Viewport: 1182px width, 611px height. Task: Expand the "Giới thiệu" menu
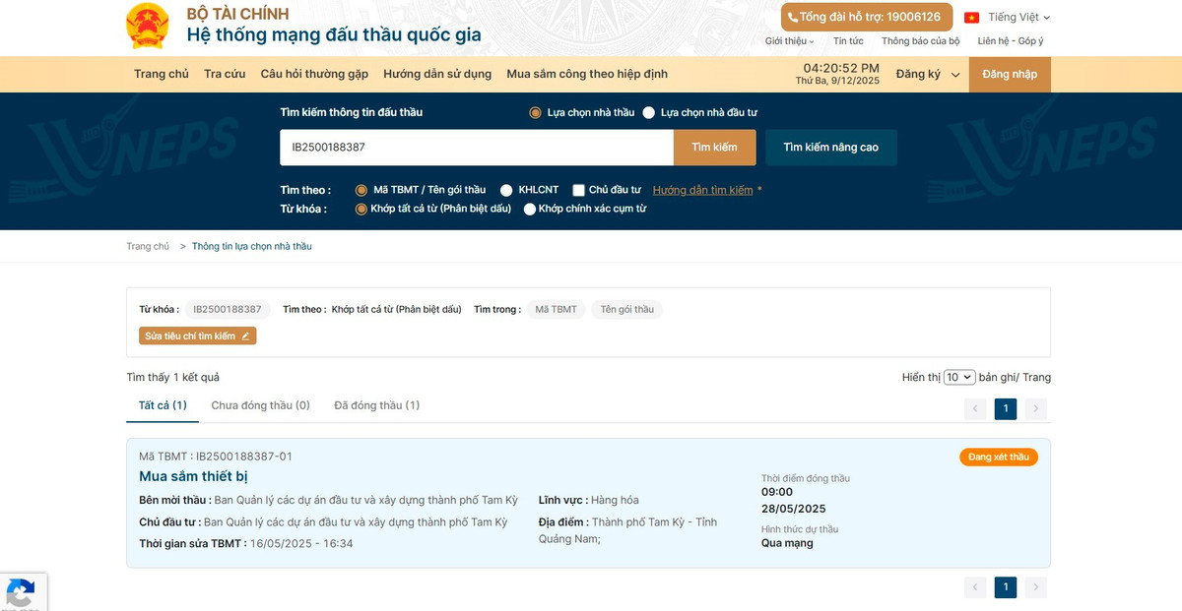[x=789, y=41]
